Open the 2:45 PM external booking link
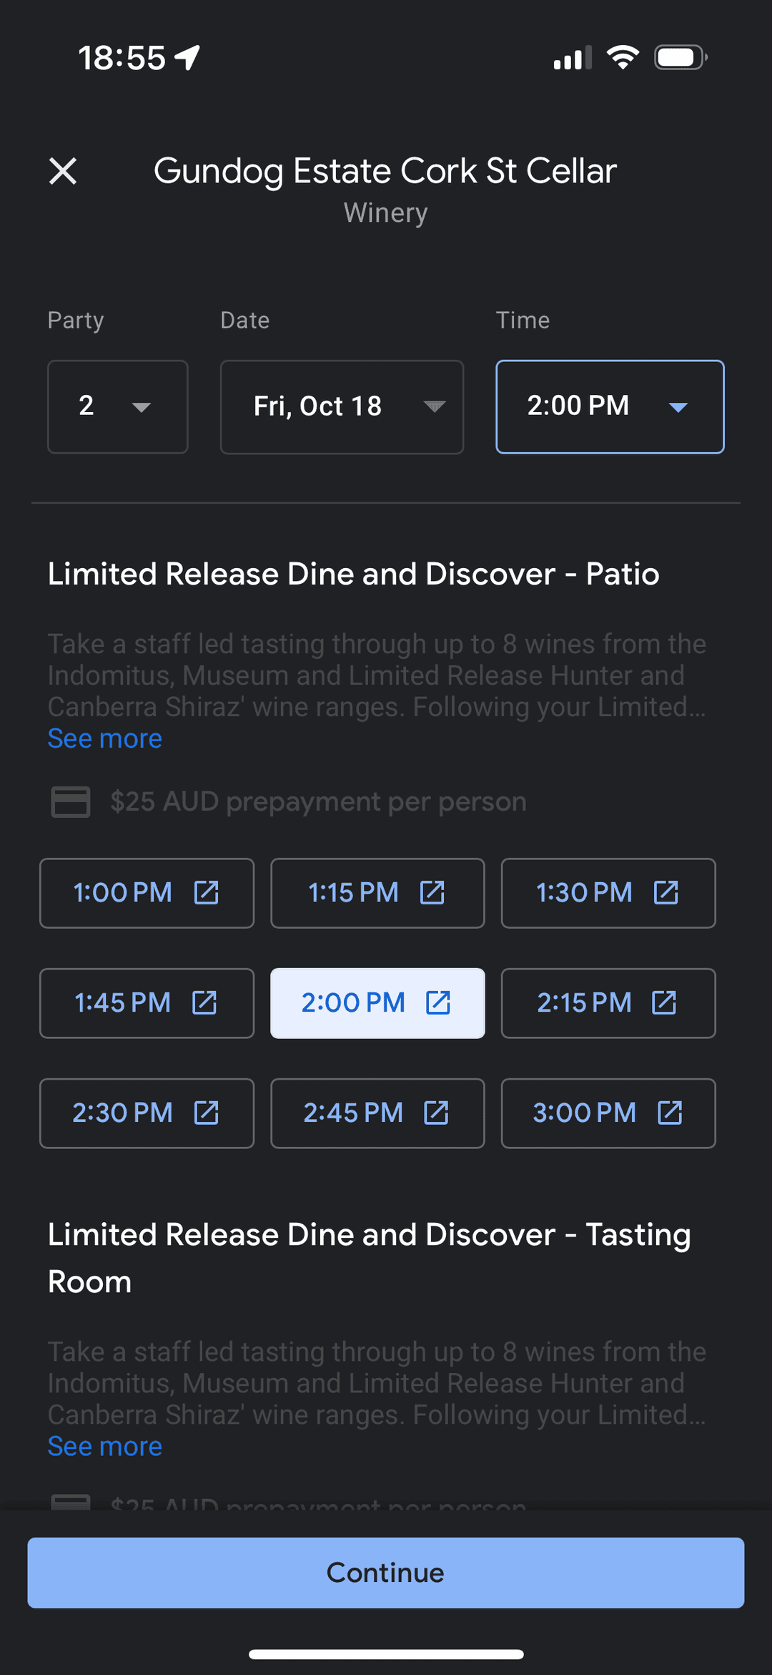This screenshot has width=772, height=1675. click(x=438, y=1113)
